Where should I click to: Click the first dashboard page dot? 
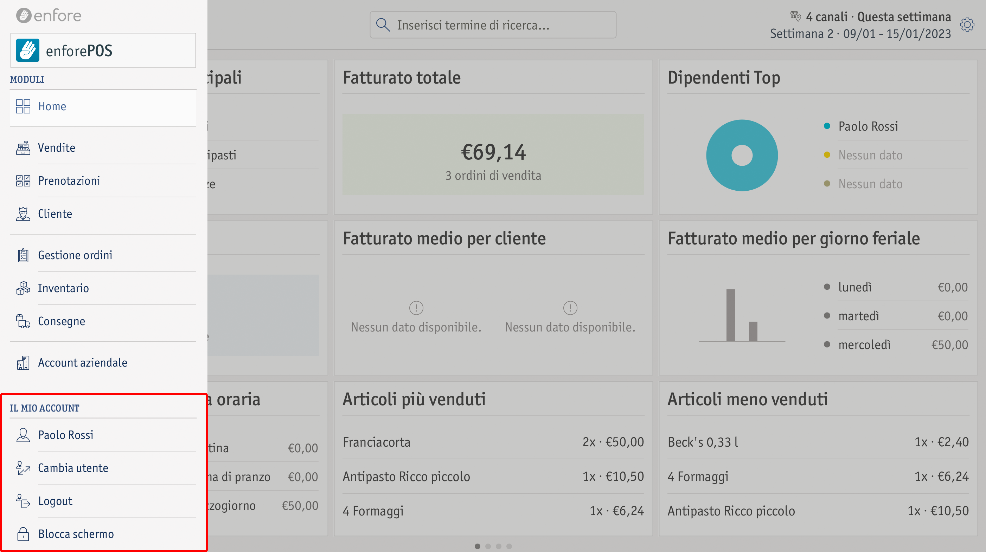pos(477,546)
